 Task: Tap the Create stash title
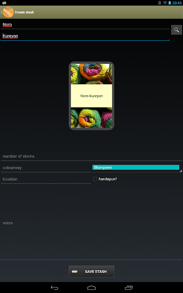click(x=24, y=12)
